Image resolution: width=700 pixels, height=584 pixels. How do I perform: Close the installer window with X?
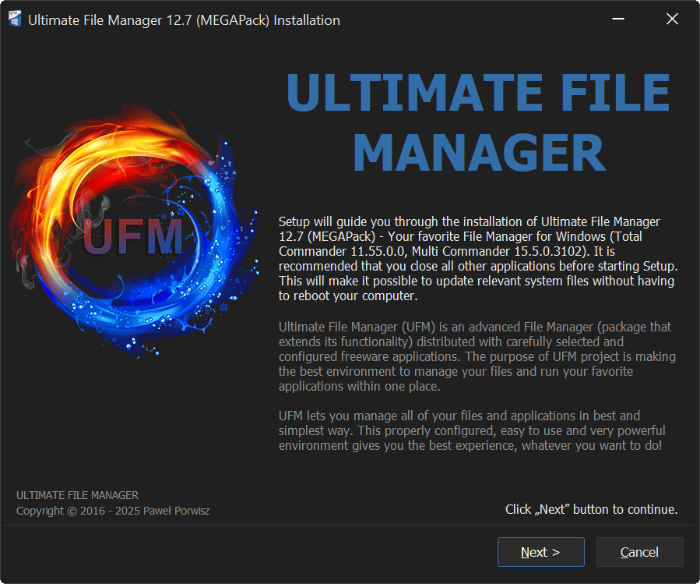click(x=672, y=19)
